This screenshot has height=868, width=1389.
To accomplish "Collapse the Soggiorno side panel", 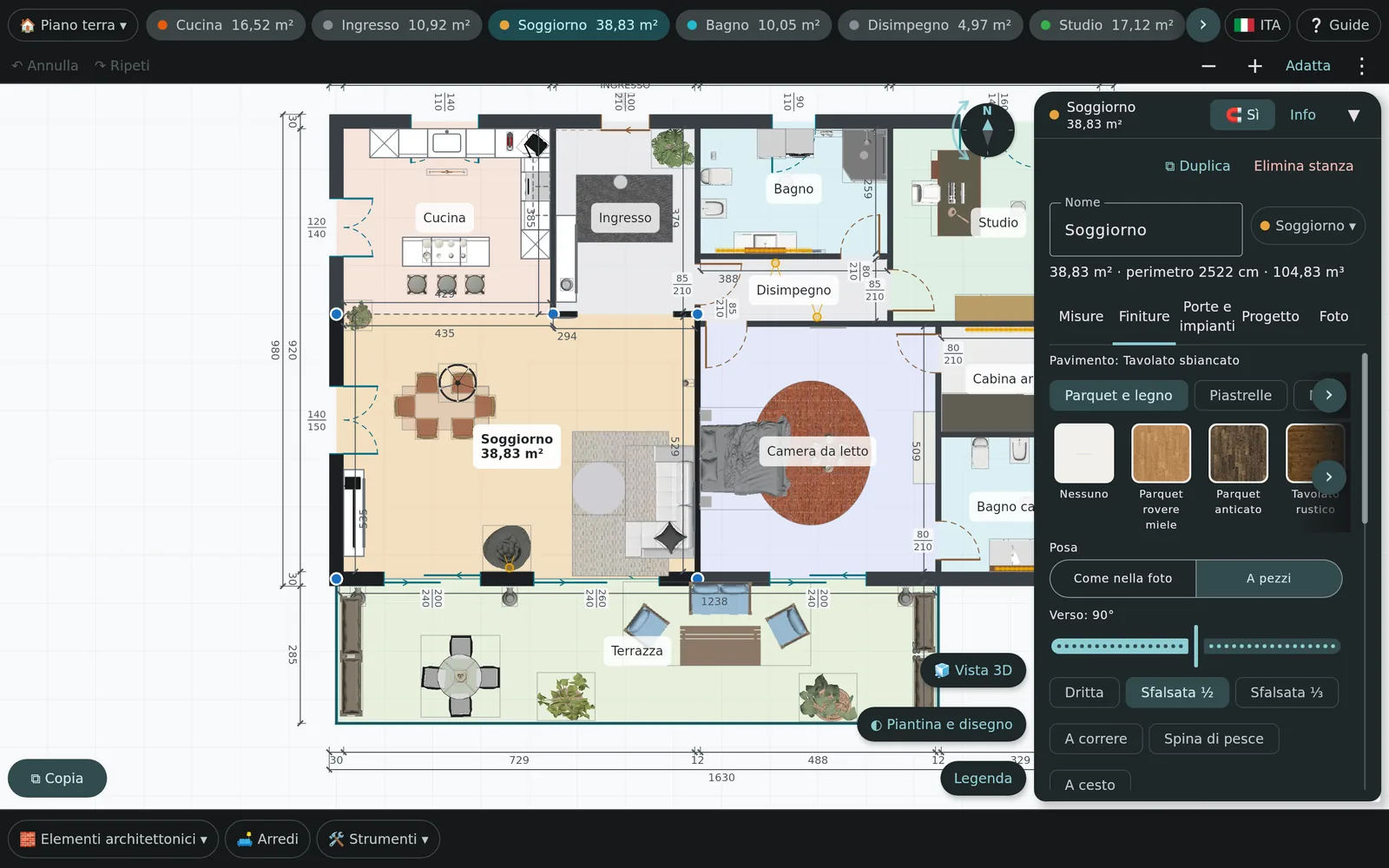I will point(1353,115).
